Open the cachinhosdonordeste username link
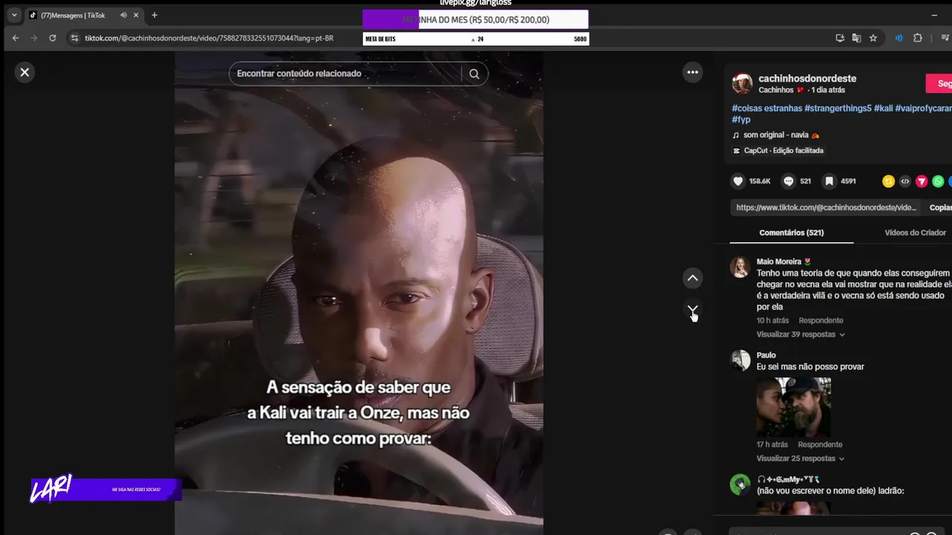The width and height of the screenshot is (952, 535). click(x=807, y=78)
